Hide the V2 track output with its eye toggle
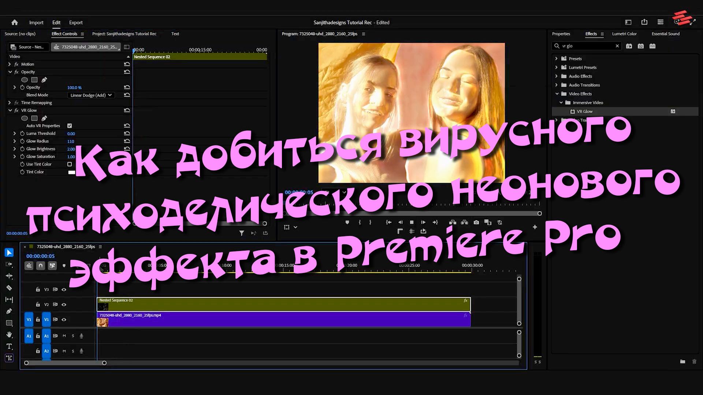 click(64, 304)
